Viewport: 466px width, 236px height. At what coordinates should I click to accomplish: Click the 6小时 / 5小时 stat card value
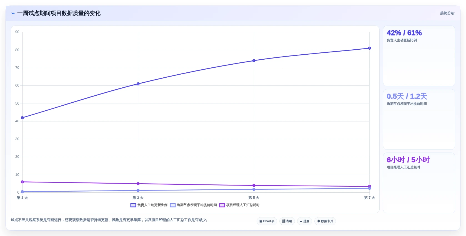tap(408, 160)
